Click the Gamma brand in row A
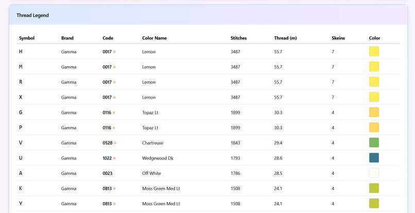Viewport: 415px width, 213px height. pyautogui.click(x=68, y=173)
